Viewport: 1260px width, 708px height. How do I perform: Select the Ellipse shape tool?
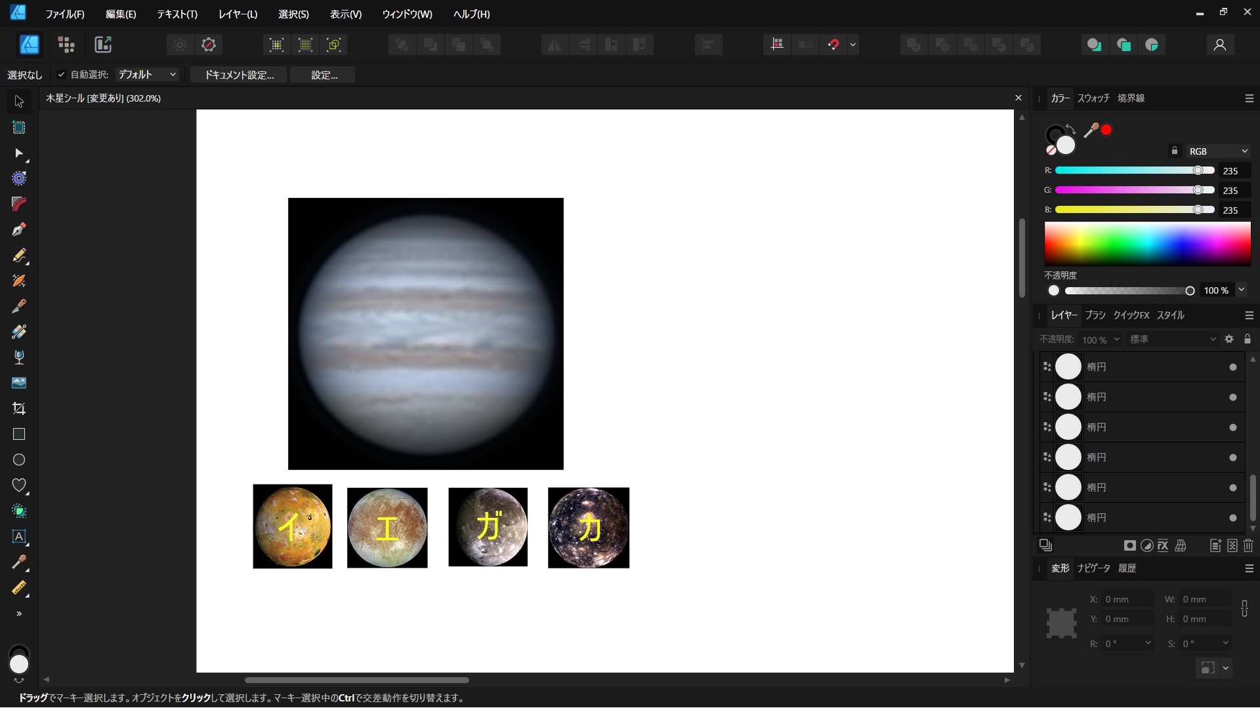click(19, 460)
